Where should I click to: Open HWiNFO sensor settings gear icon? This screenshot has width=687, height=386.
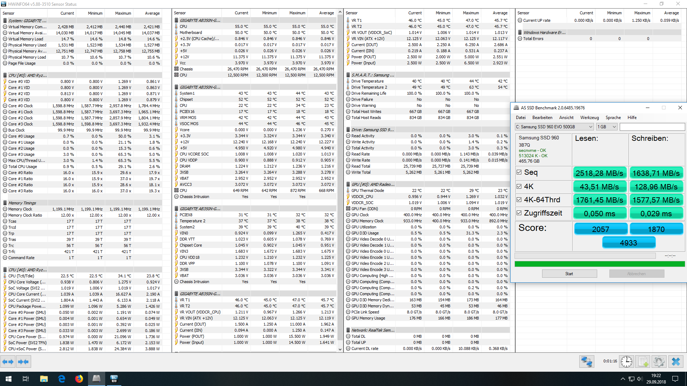click(659, 362)
